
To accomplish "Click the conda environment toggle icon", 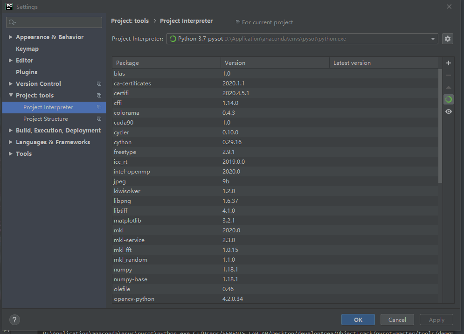I will point(448,99).
